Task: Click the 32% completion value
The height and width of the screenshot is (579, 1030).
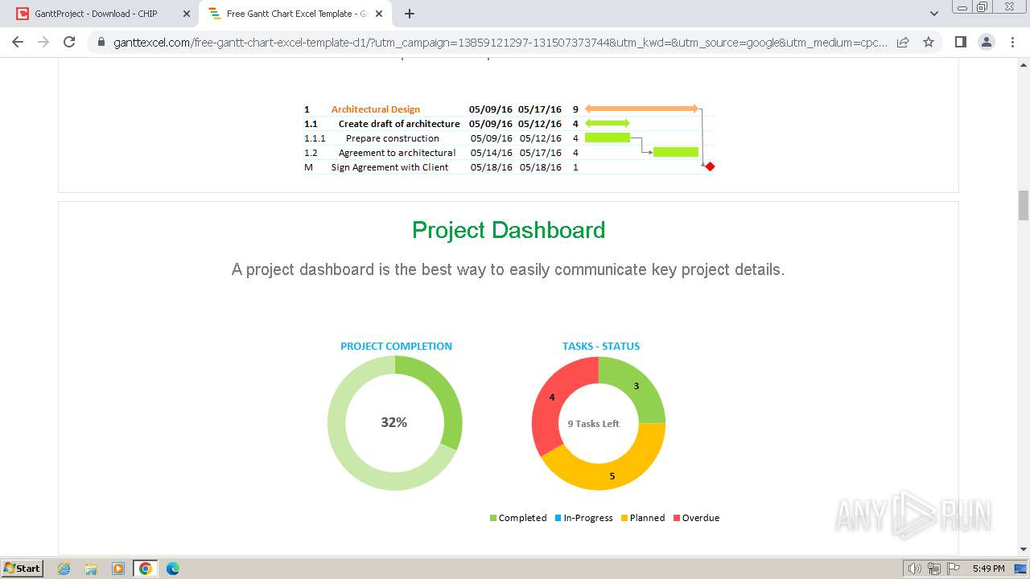Action: point(394,422)
